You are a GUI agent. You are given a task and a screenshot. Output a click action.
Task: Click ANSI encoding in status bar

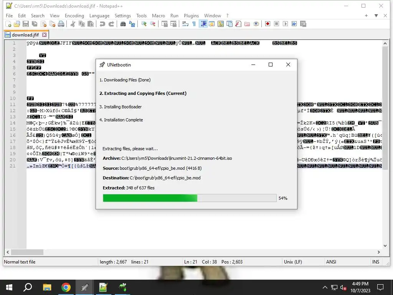tap(331, 262)
